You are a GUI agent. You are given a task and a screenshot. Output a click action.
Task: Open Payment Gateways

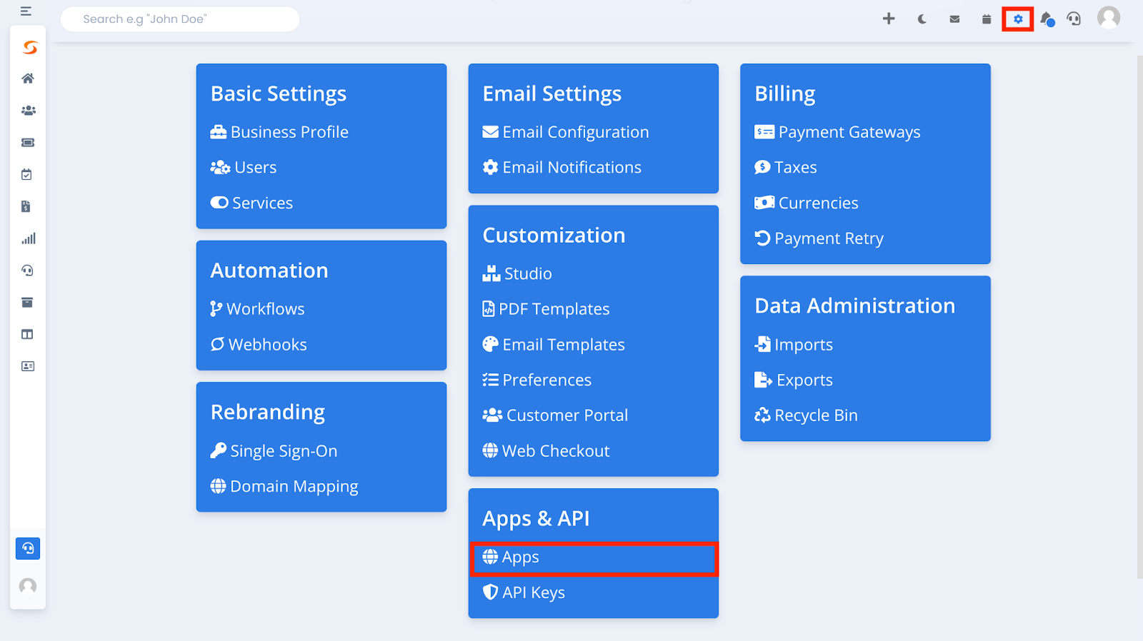[837, 132]
